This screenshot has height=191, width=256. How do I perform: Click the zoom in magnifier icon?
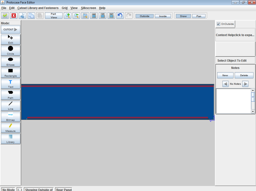point(67,16)
